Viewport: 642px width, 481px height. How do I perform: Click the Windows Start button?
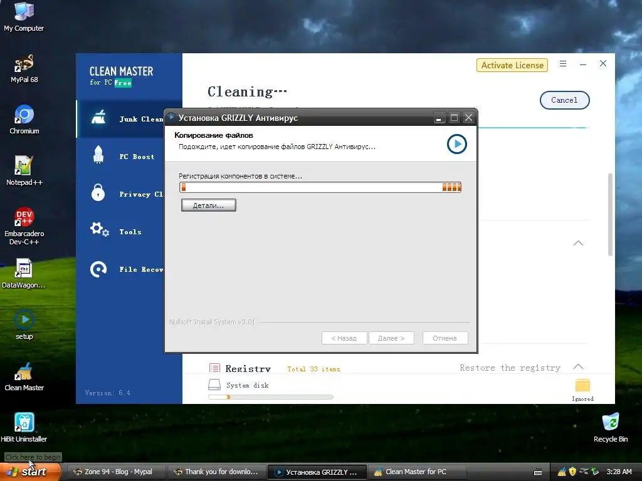30,472
